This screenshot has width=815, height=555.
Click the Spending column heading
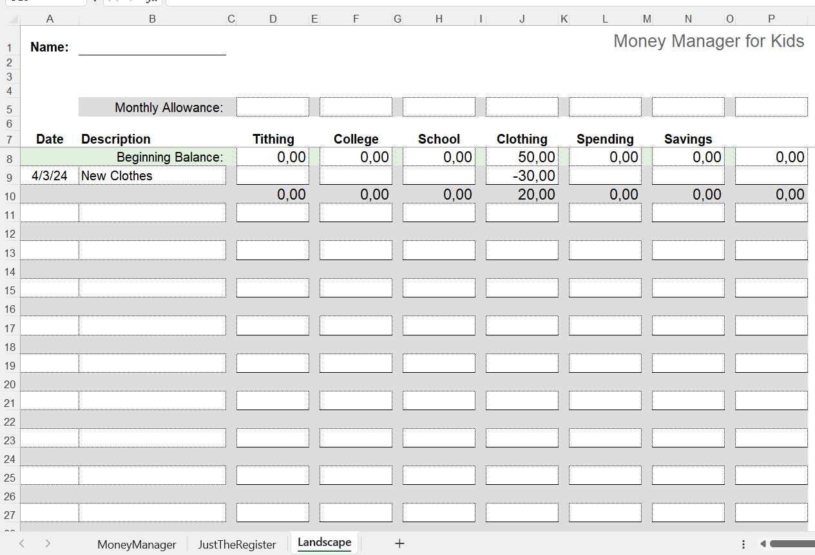605,139
